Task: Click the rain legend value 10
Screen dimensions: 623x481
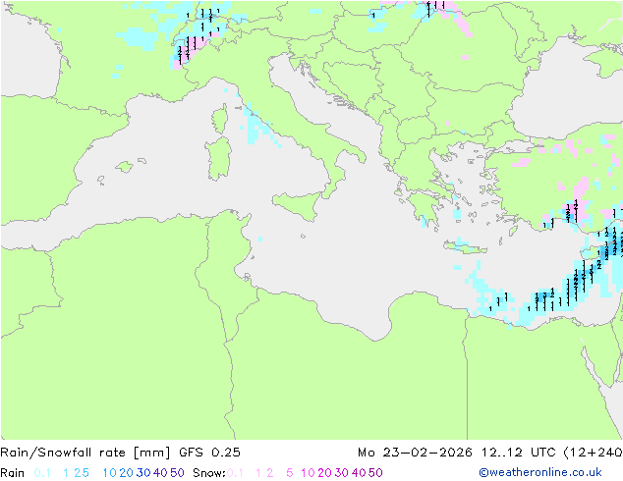Action: click(109, 473)
